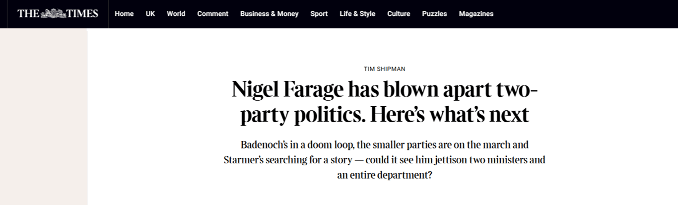
Task: Click the subheading about Badenoch's doom loop
Action: click(384, 160)
